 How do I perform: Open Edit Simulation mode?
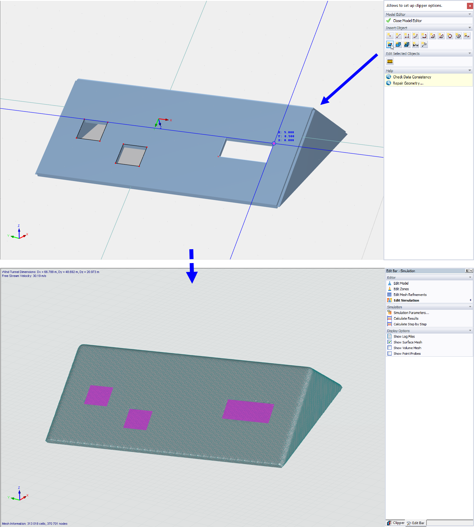click(x=406, y=300)
